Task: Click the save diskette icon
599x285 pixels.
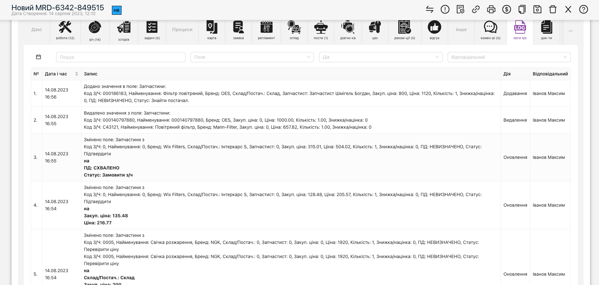Action: pos(537,10)
